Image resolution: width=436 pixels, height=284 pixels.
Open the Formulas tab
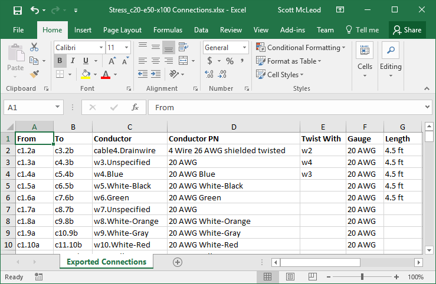point(168,30)
